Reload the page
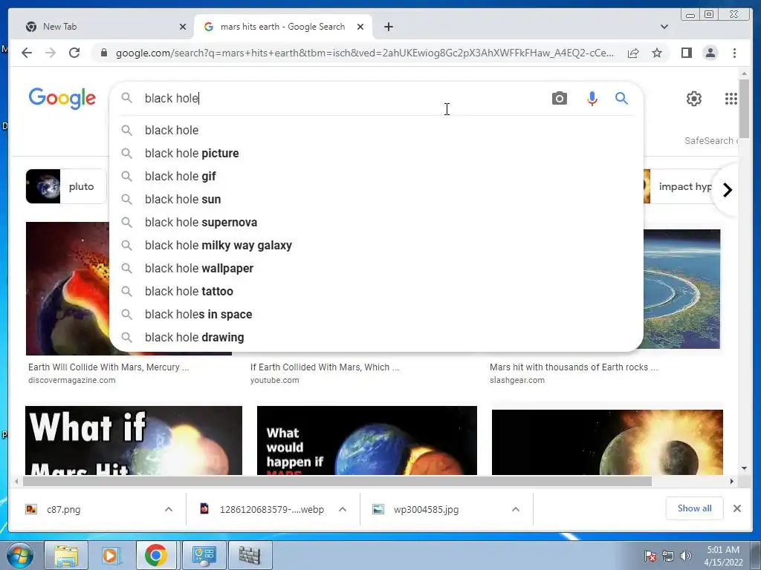This screenshot has height=570, width=761. [x=74, y=53]
